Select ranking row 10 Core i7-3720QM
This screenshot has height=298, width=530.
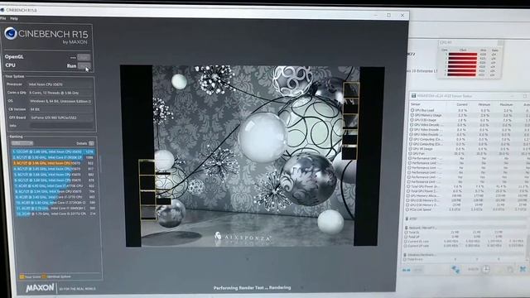click(55, 202)
